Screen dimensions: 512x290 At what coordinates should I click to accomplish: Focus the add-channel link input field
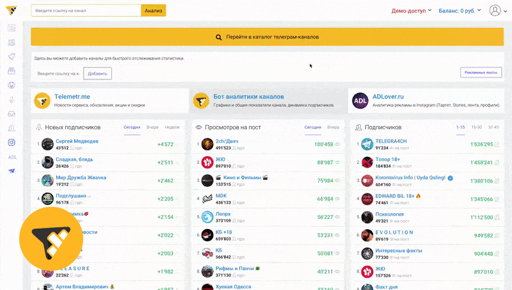click(x=58, y=74)
